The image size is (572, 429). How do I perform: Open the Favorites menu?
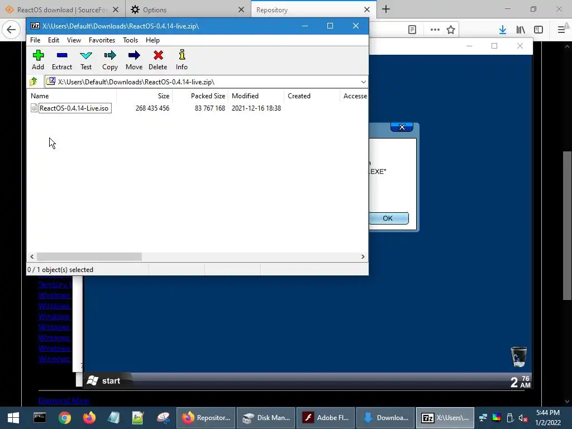click(x=102, y=40)
